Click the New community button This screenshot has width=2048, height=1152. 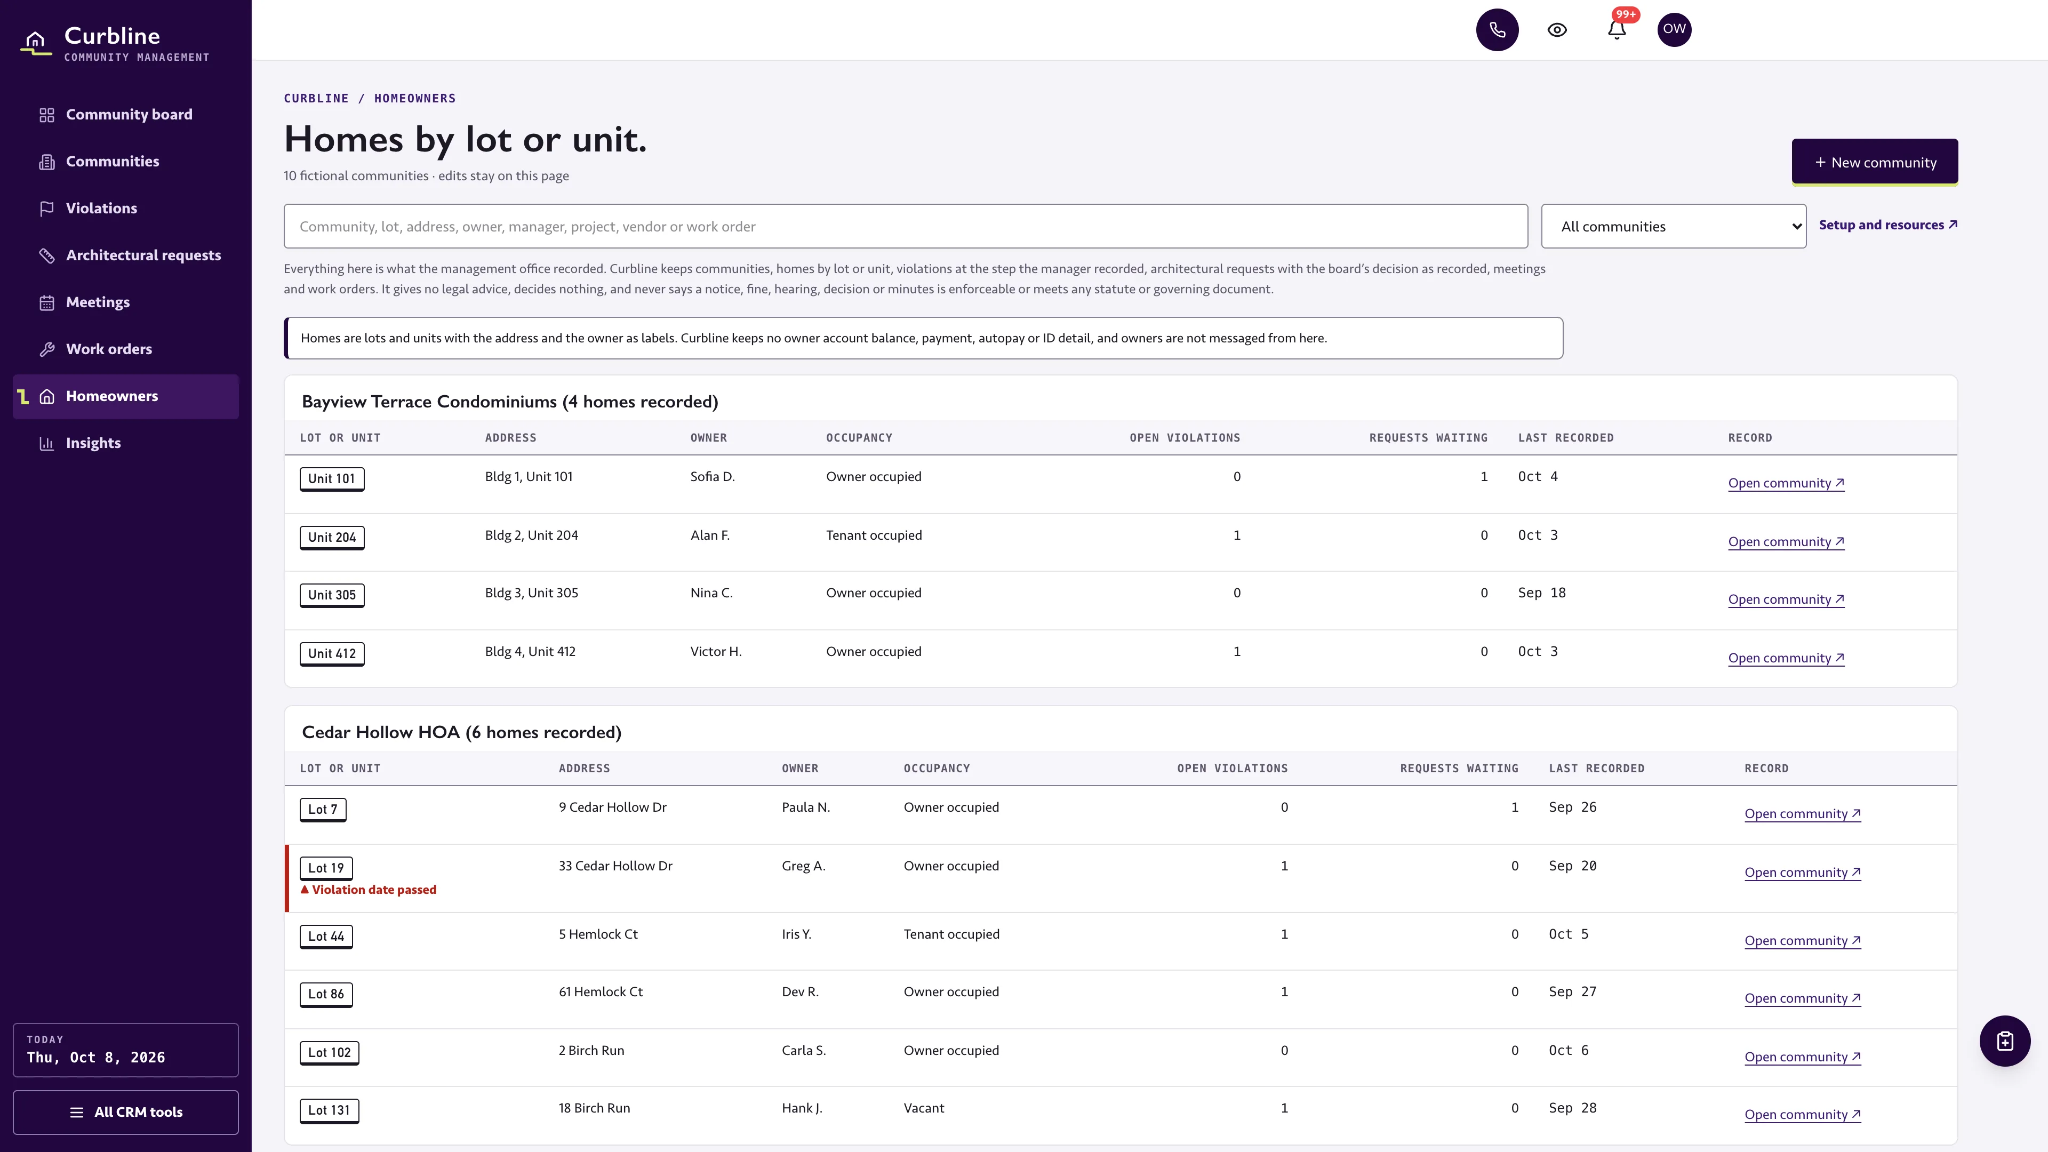pos(1875,162)
